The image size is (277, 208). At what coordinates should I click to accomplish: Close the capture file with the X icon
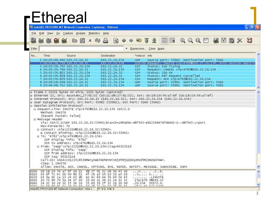[x=90, y=40]
